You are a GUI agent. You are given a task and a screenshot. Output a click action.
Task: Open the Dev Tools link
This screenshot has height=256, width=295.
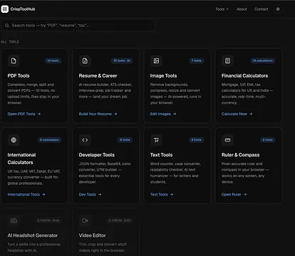click(x=90, y=194)
